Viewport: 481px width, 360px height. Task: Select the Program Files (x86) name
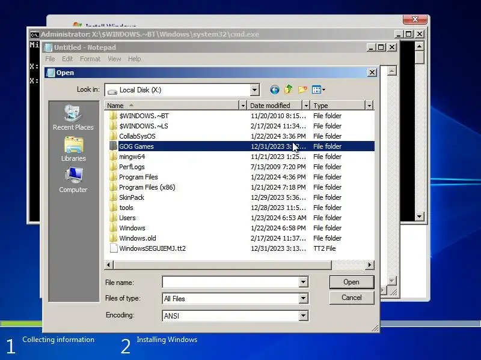(x=147, y=187)
